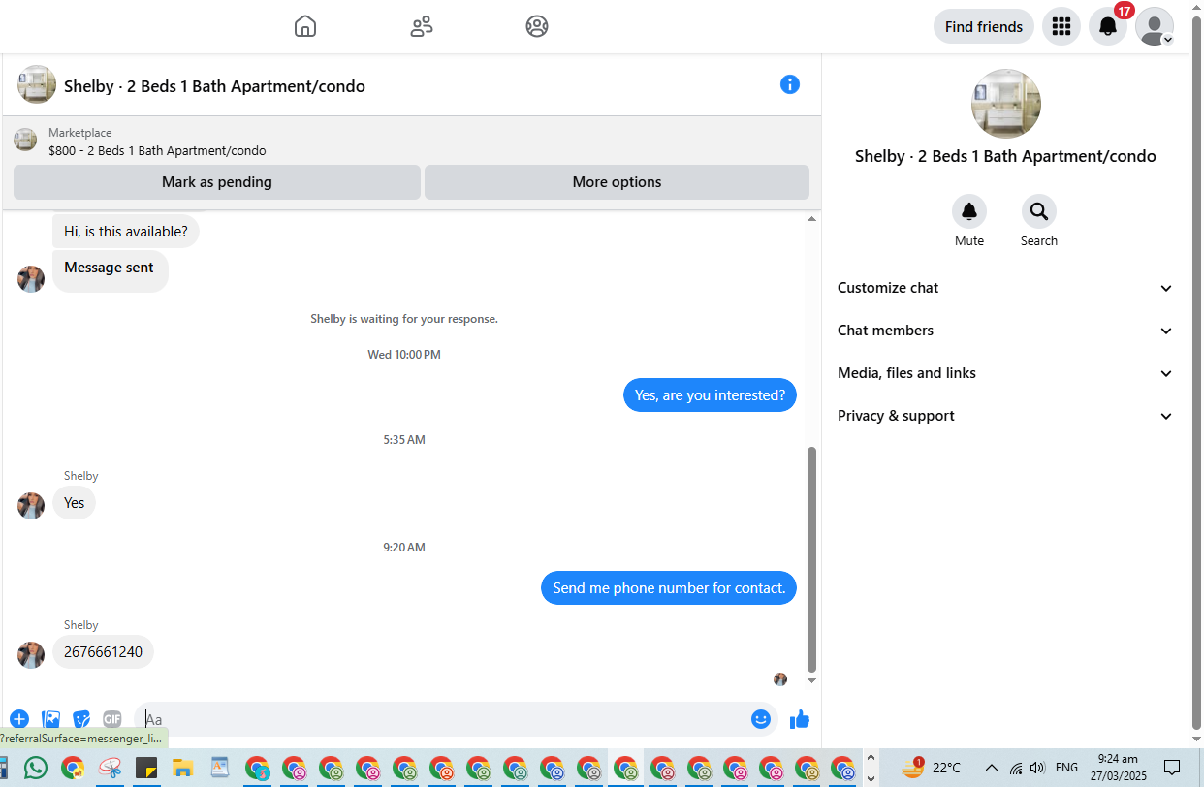Show hidden system tray icons chevron
This screenshot has width=1204, height=787.
(x=991, y=768)
